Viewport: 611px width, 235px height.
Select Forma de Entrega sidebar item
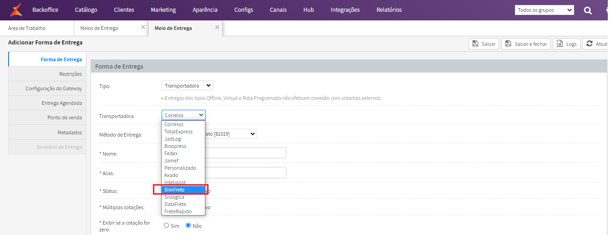(x=47, y=59)
